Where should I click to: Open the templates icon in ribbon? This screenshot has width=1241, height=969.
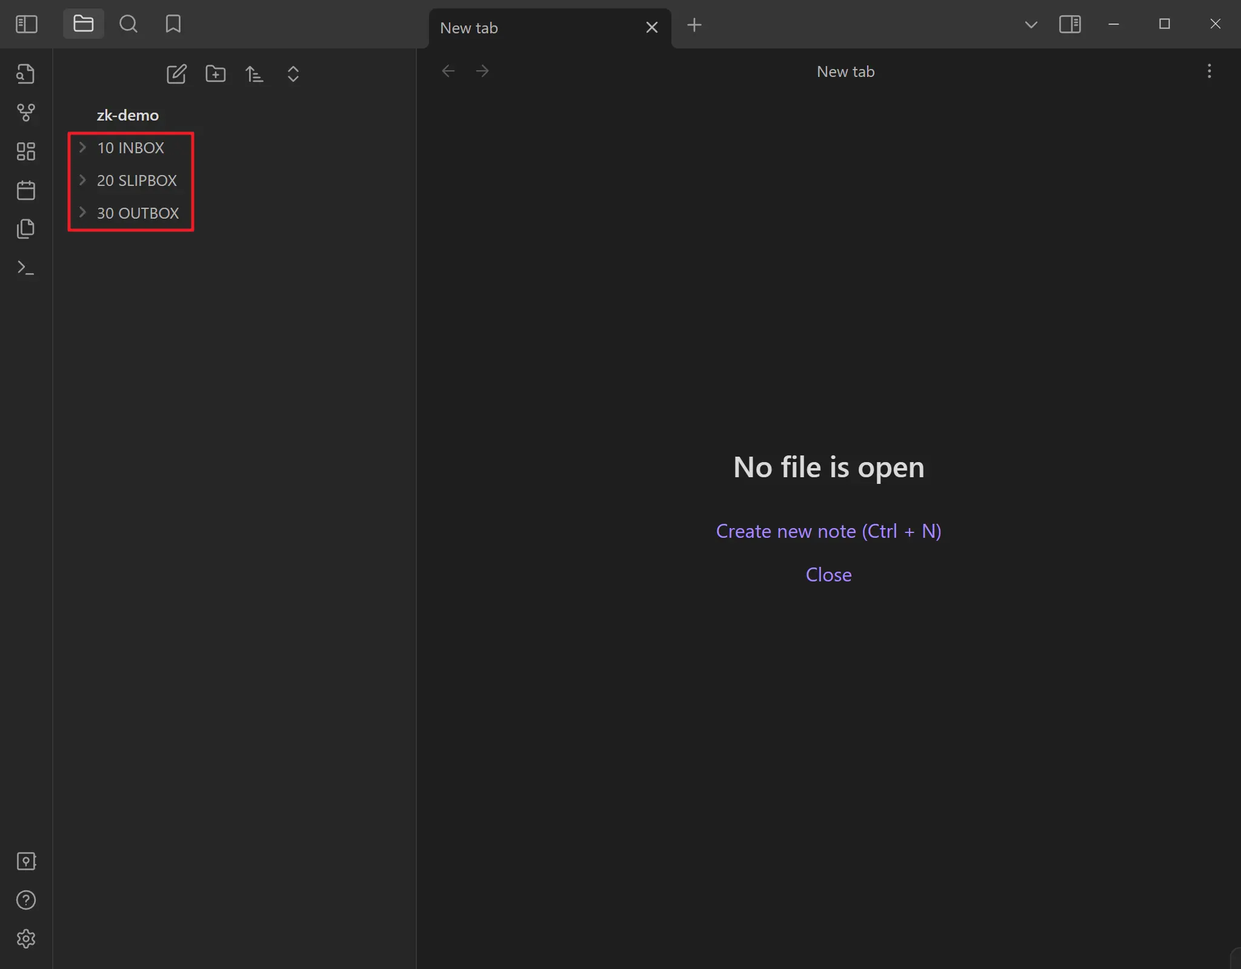coord(25,229)
